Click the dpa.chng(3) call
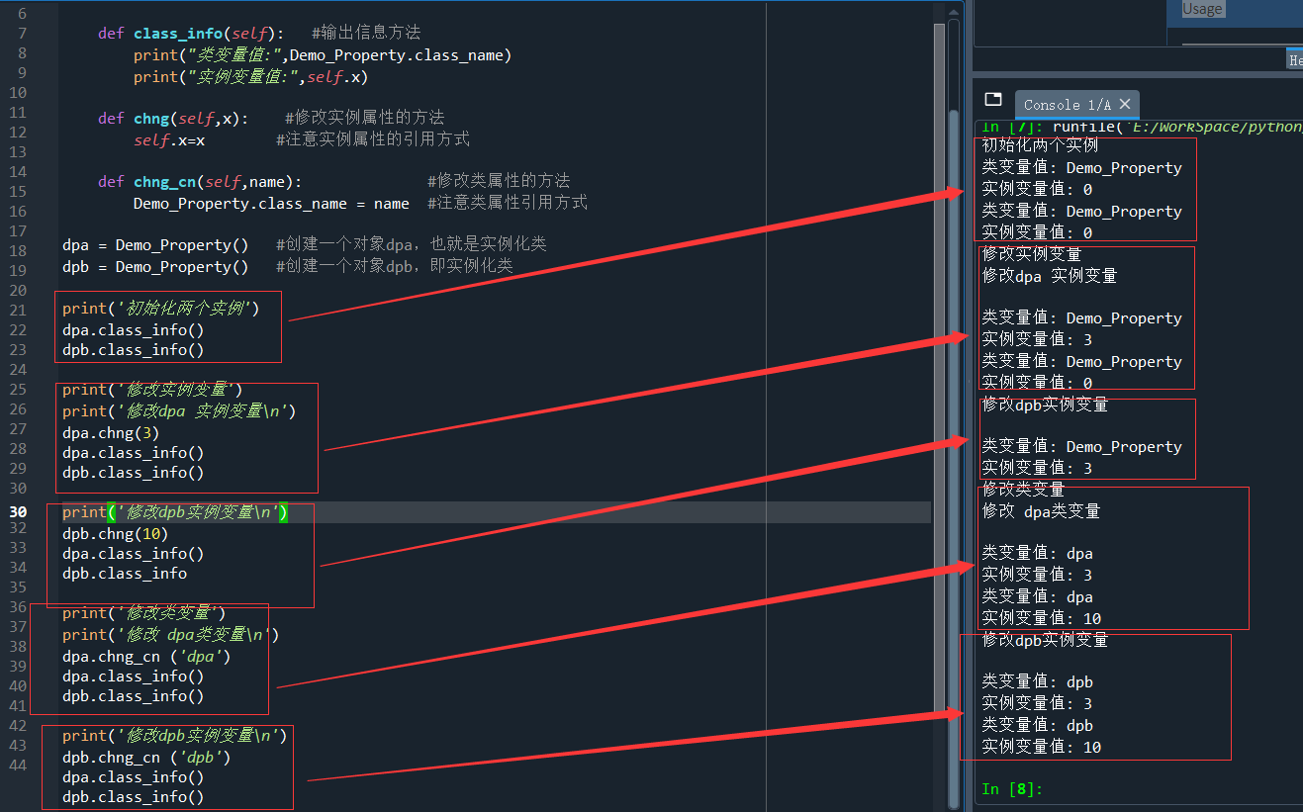This screenshot has width=1303, height=812. (x=111, y=432)
